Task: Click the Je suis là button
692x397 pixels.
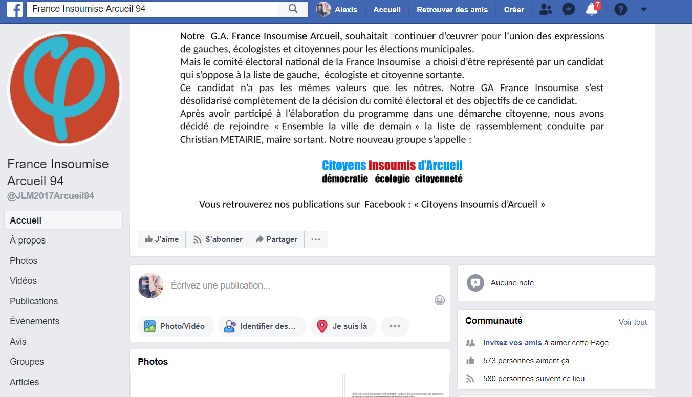Action: click(x=343, y=326)
